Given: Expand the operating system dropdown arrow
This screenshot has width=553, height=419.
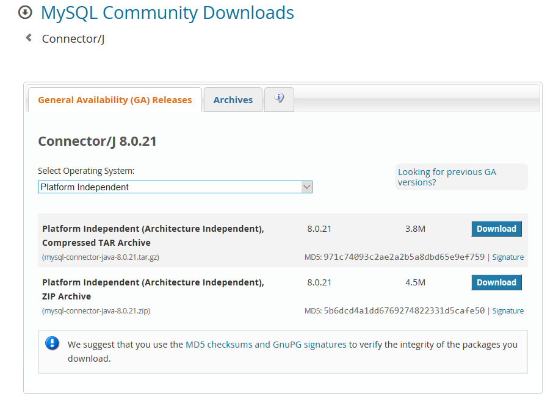Looking at the screenshot, I should click(x=307, y=187).
